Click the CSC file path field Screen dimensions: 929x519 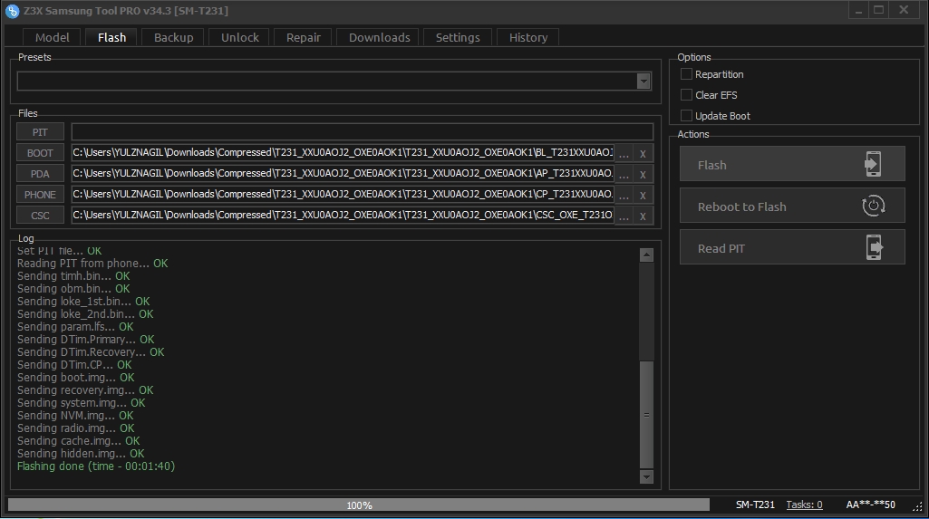click(x=343, y=215)
